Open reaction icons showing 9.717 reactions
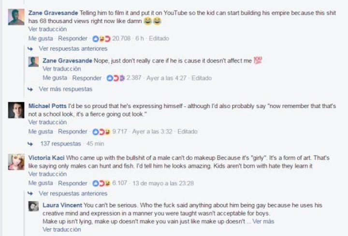Image resolution: width=348 pixels, height=236 pixels. tap(101, 131)
